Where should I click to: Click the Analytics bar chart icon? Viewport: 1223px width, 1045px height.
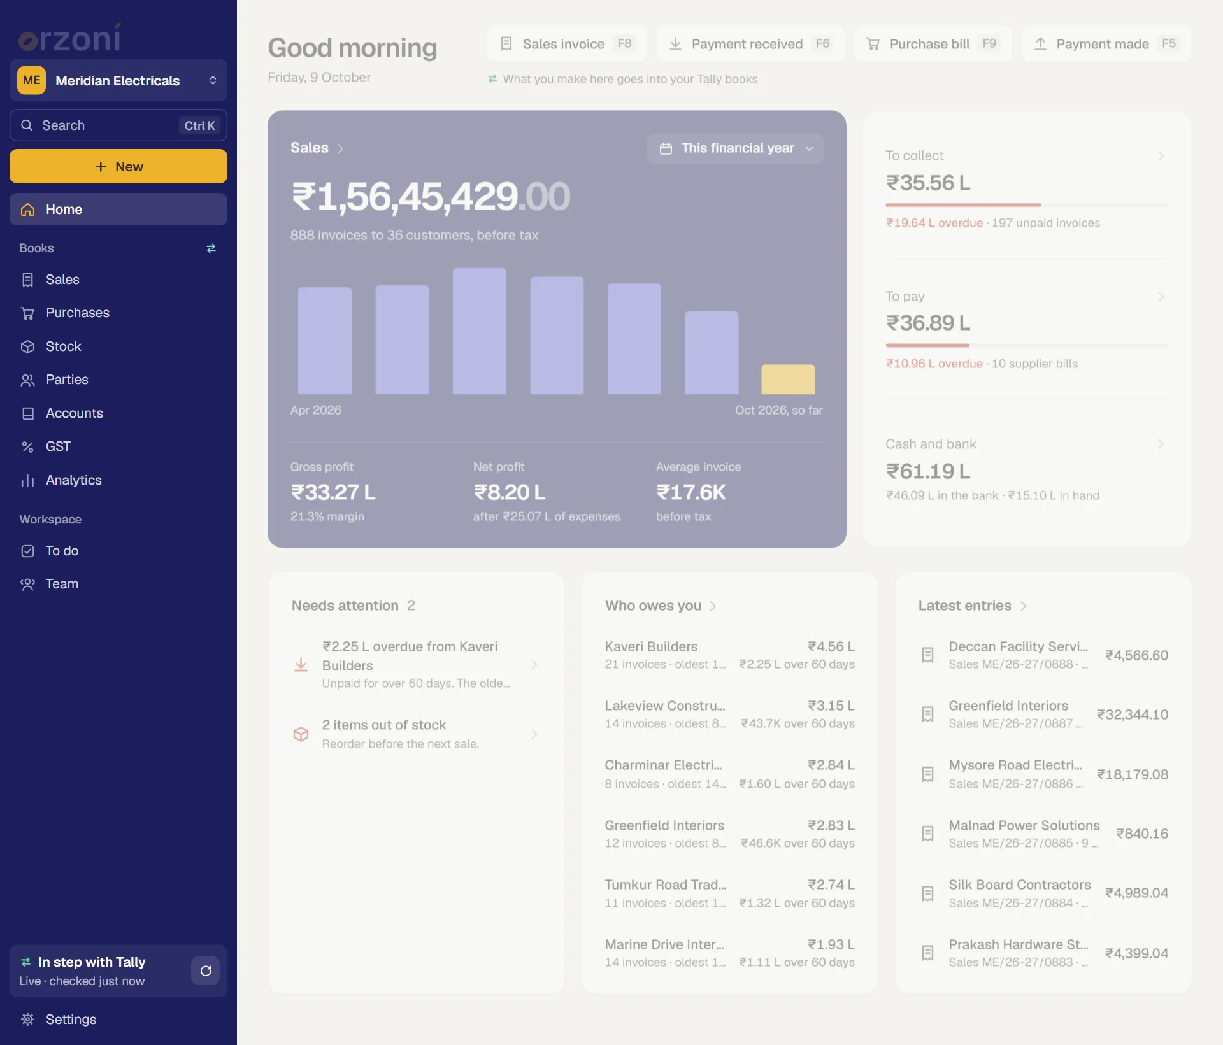pyautogui.click(x=27, y=480)
